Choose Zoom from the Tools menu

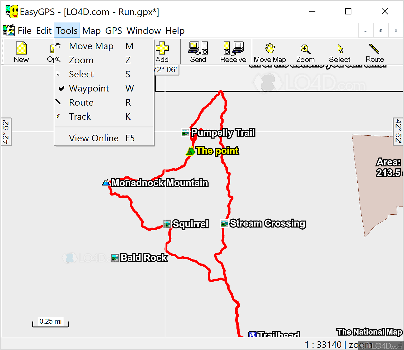pyautogui.click(x=104, y=60)
